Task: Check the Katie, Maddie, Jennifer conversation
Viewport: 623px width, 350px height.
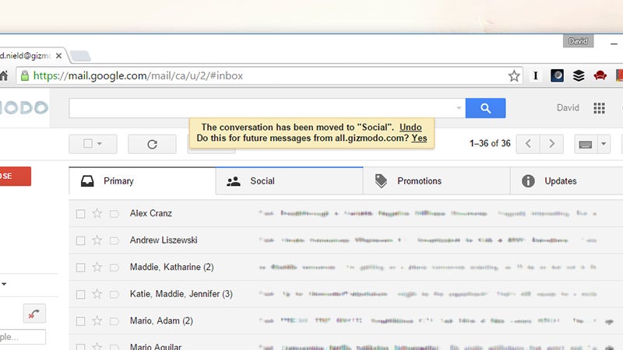Action: [81, 295]
